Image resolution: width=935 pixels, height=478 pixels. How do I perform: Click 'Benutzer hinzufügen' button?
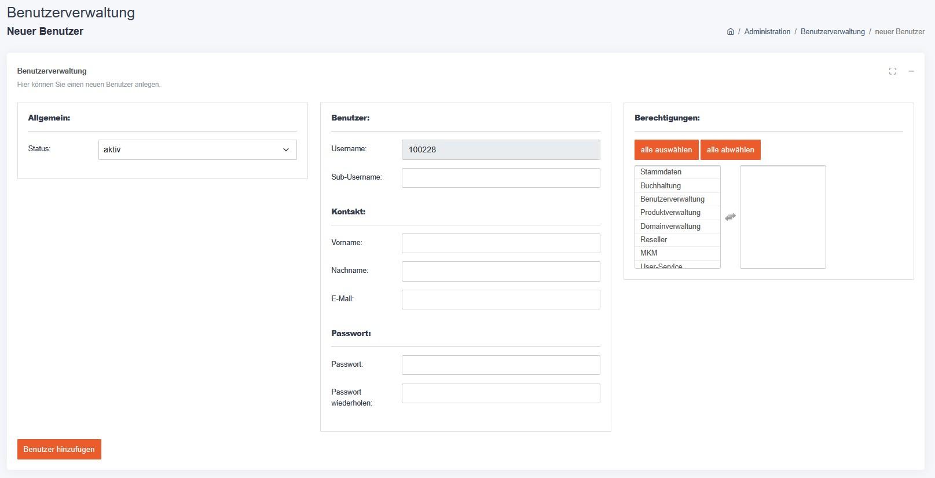[59, 449]
